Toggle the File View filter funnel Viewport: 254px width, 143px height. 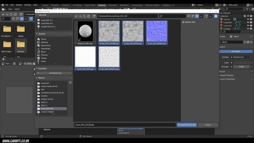pyautogui.click(x=206, y=16)
